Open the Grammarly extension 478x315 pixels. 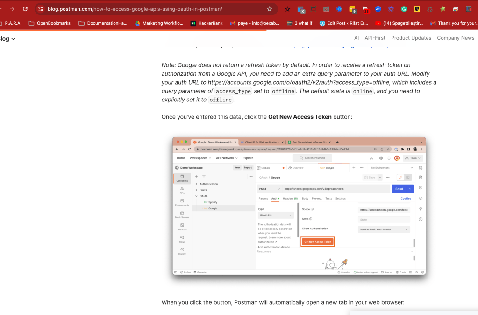[404, 9]
